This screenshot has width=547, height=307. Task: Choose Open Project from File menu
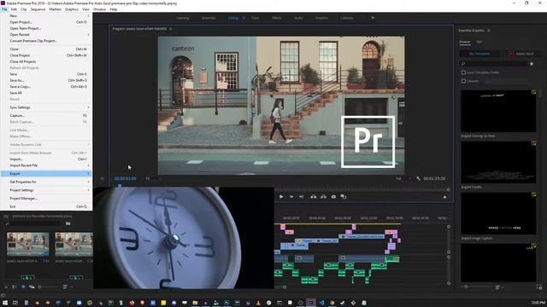(46, 22)
